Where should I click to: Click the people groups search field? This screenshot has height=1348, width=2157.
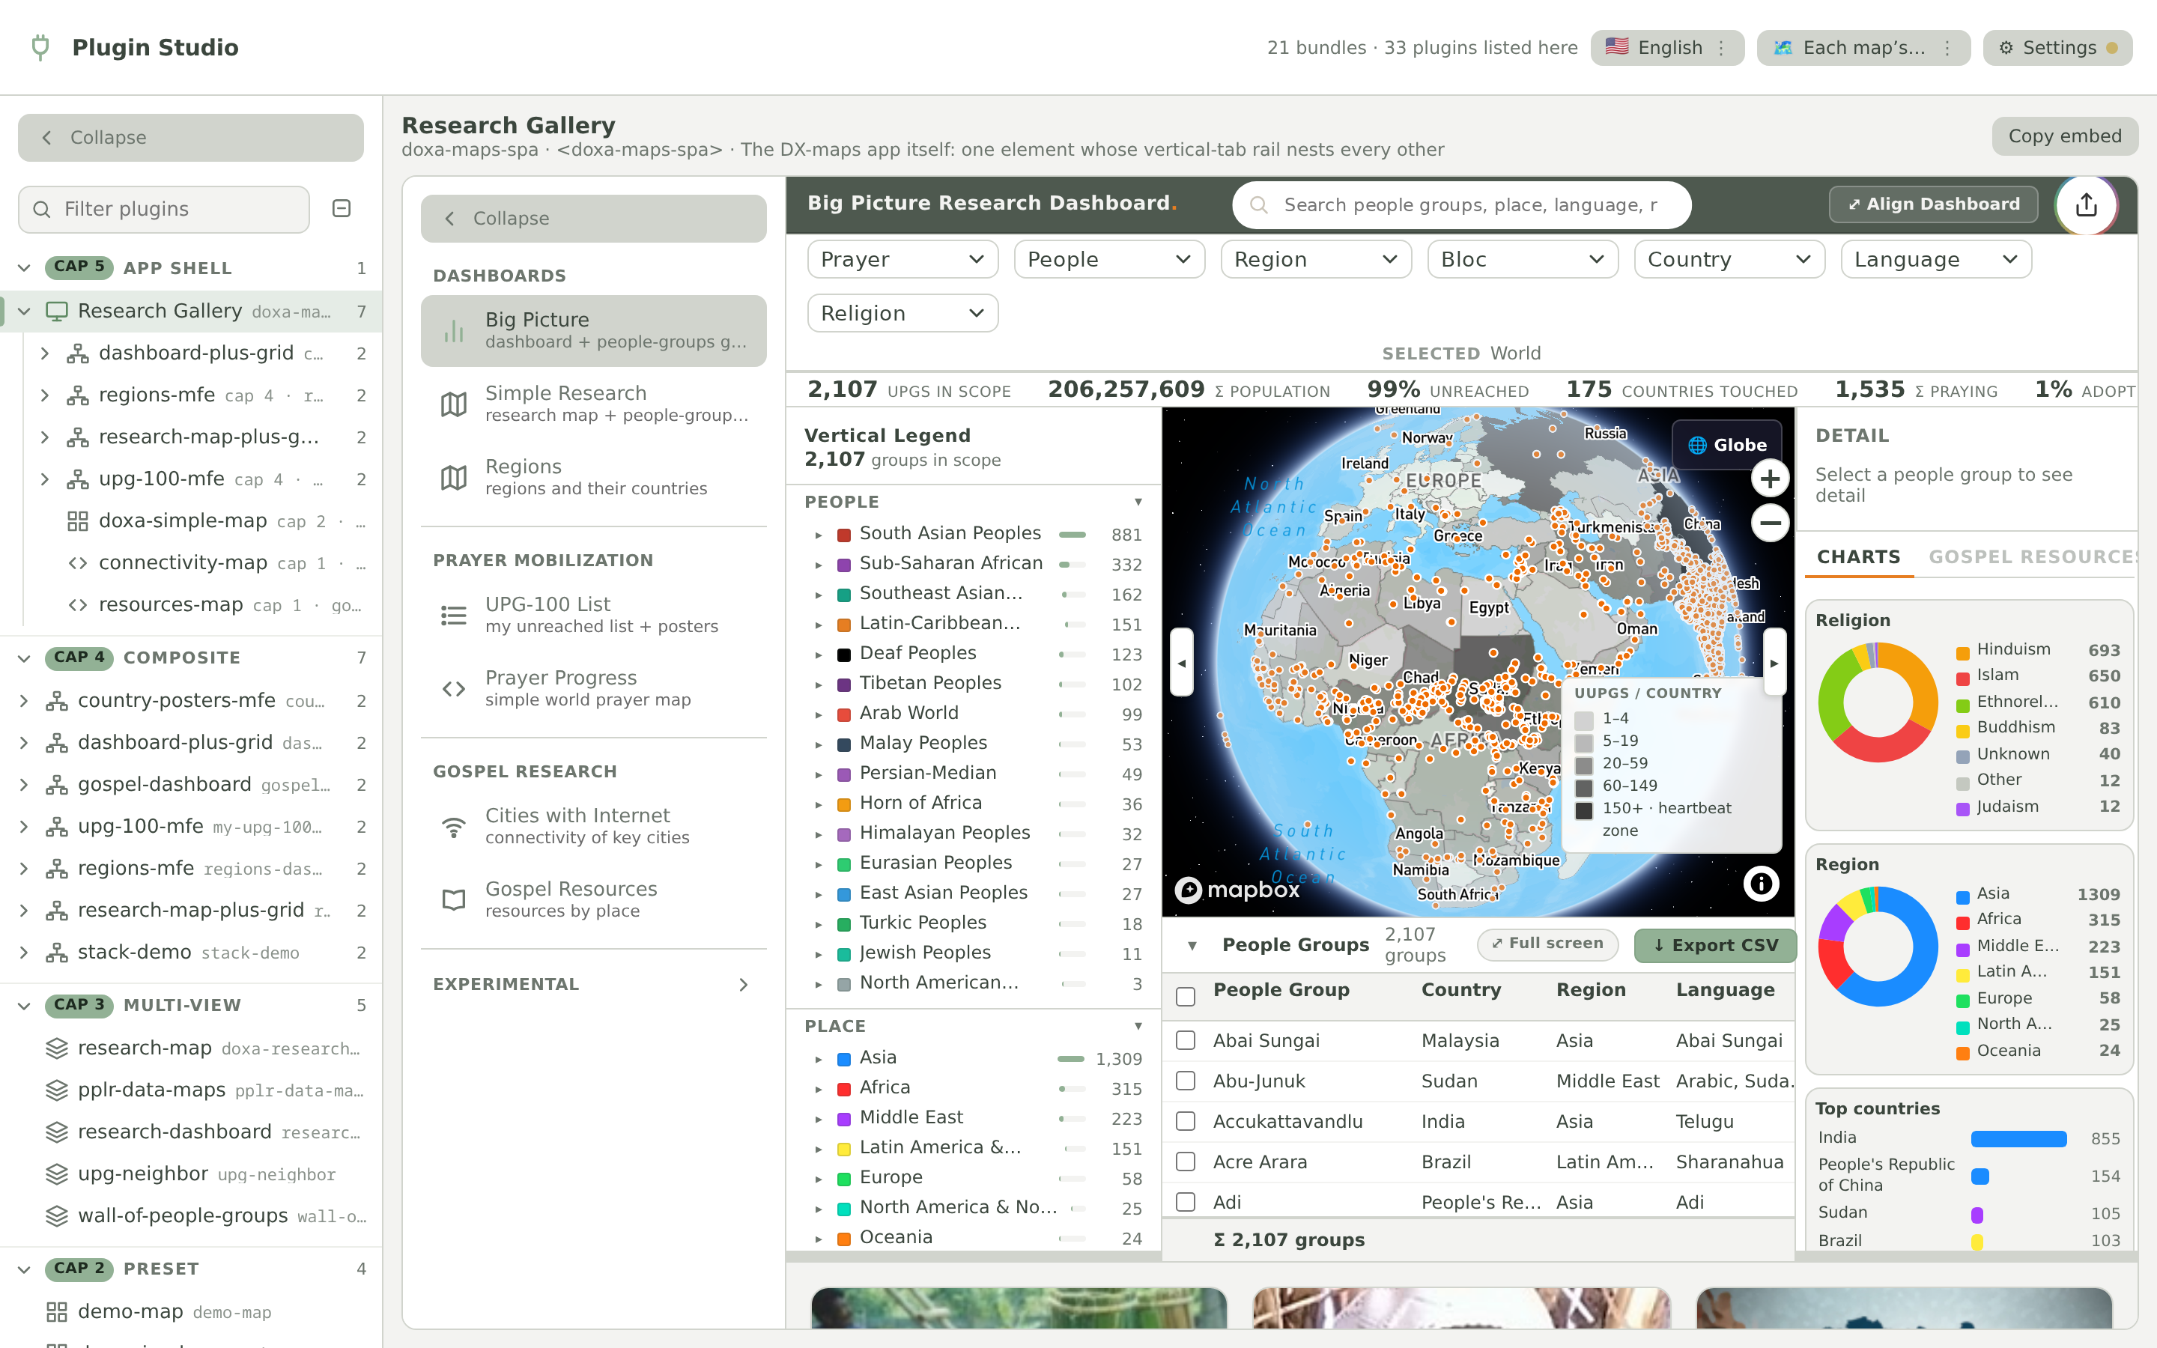point(1461,205)
